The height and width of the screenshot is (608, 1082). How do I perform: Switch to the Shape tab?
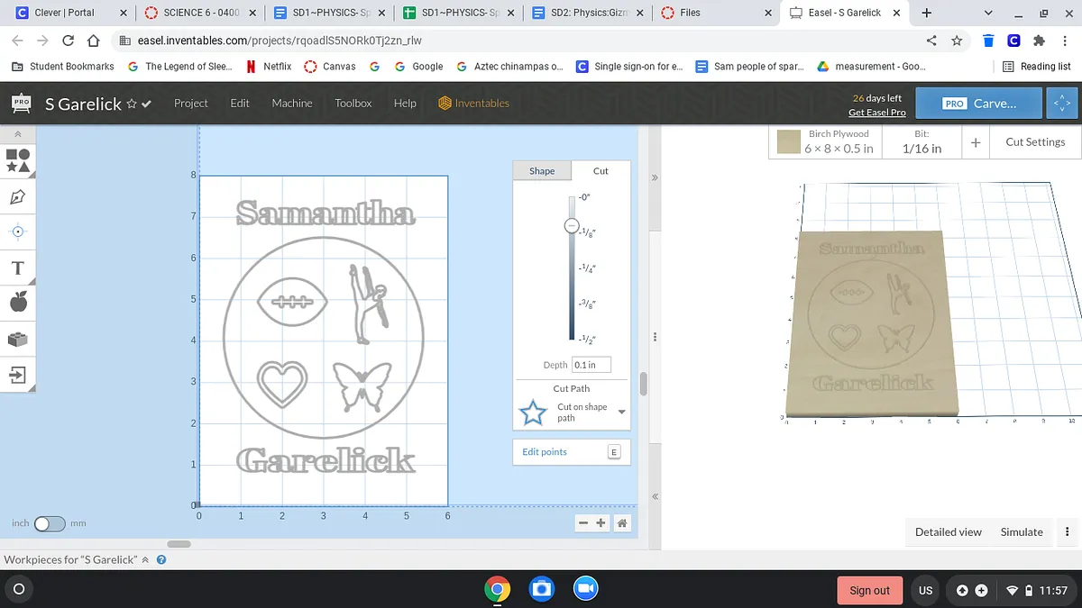[x=542, y=171]
